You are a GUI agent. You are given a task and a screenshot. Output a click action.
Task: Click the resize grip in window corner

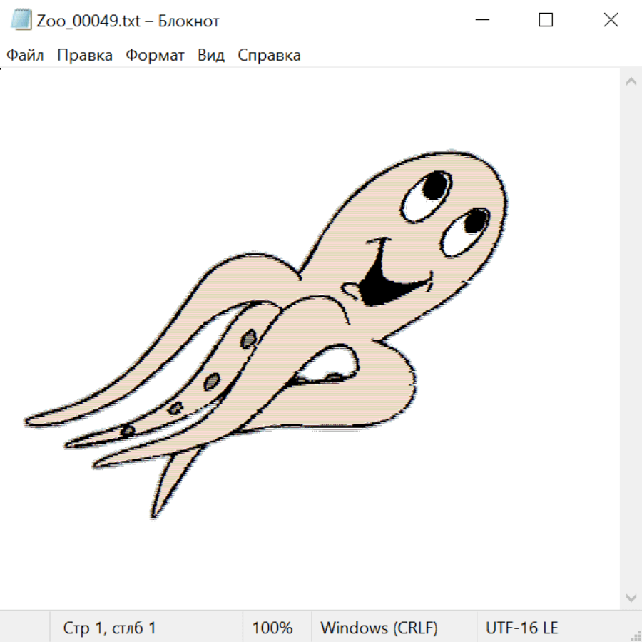coord(636,636)
